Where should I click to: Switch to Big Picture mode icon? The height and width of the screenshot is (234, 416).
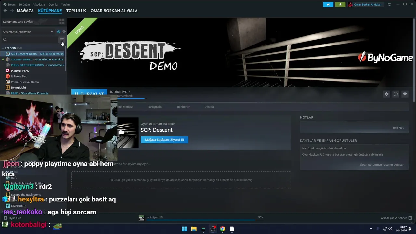click(389, 5)
